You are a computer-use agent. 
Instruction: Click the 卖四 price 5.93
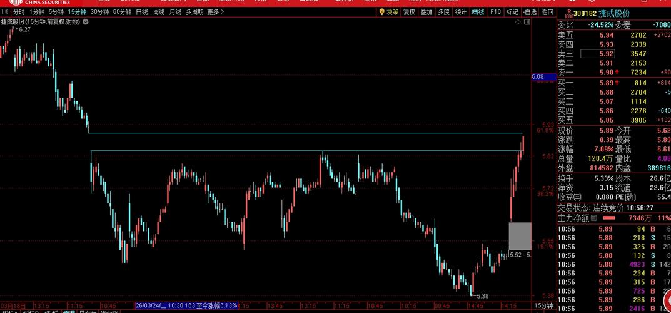pos(607,44)
